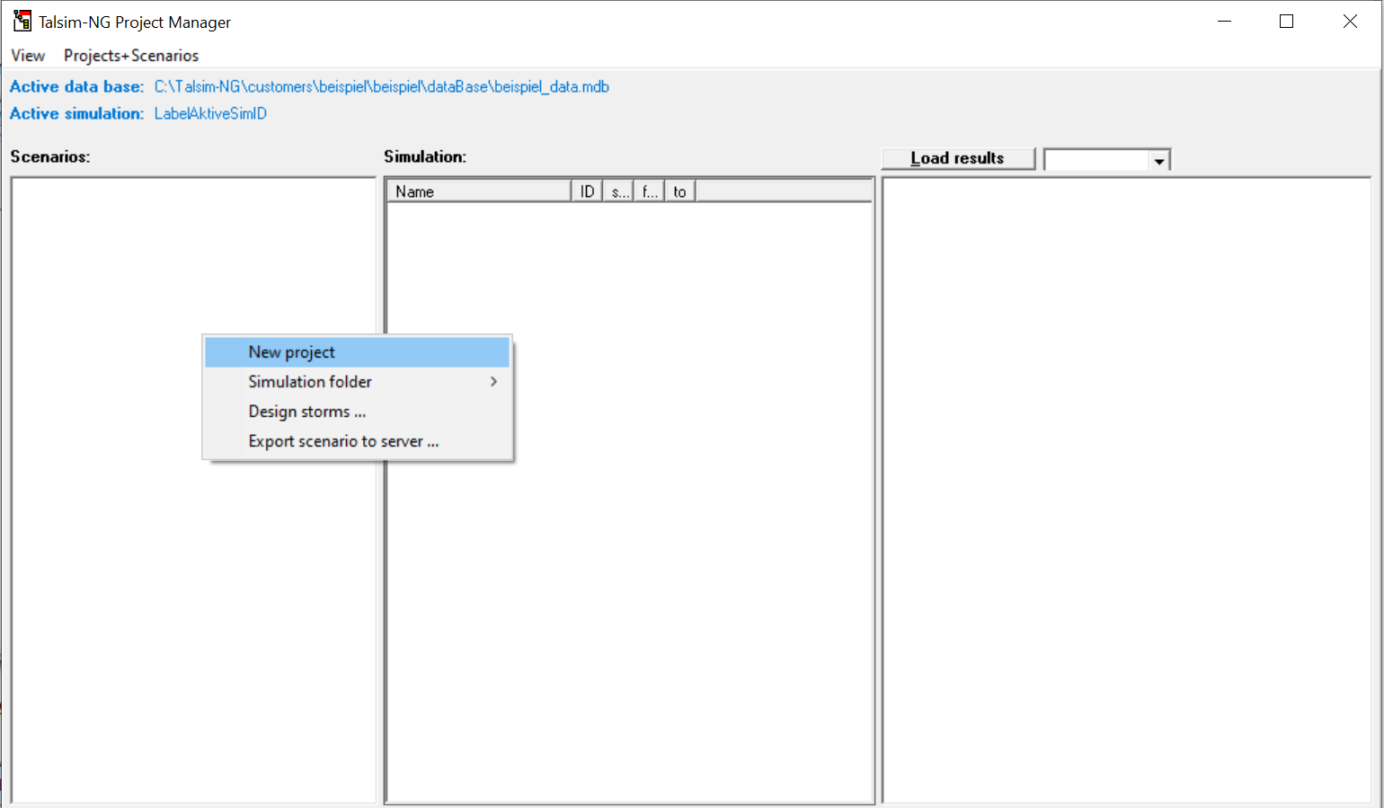
Task: Minimize the Project Manager window
Action: (x=1224, y=22)
